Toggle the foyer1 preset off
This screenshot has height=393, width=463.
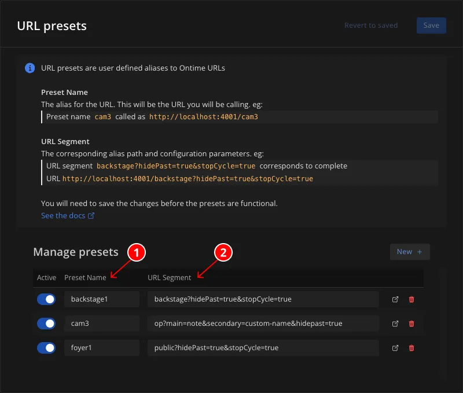pyautogui.click(x=46, y=347)
